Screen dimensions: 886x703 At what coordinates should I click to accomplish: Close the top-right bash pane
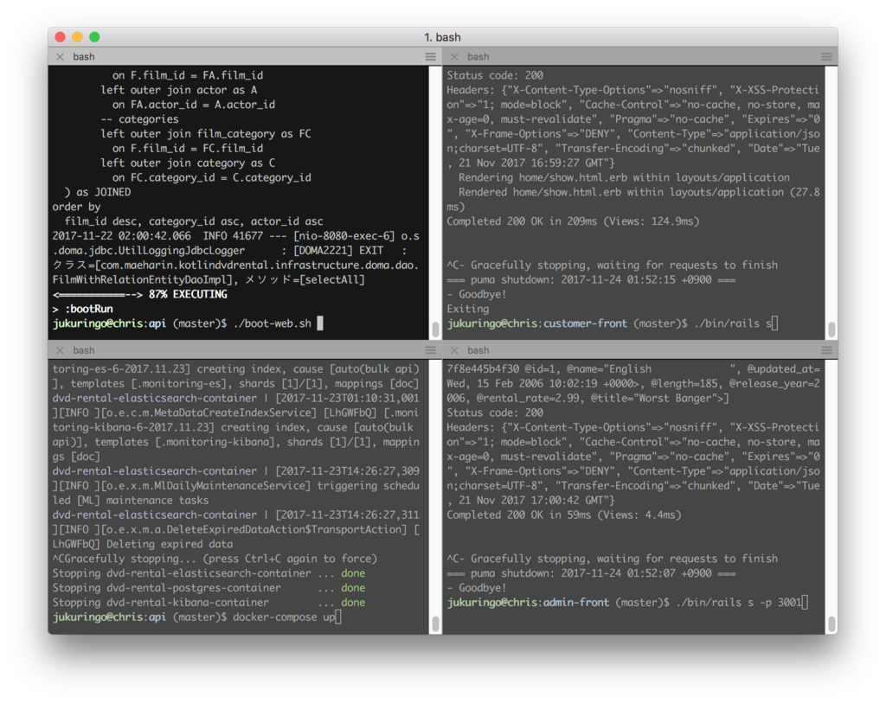(x=454, y=56)
